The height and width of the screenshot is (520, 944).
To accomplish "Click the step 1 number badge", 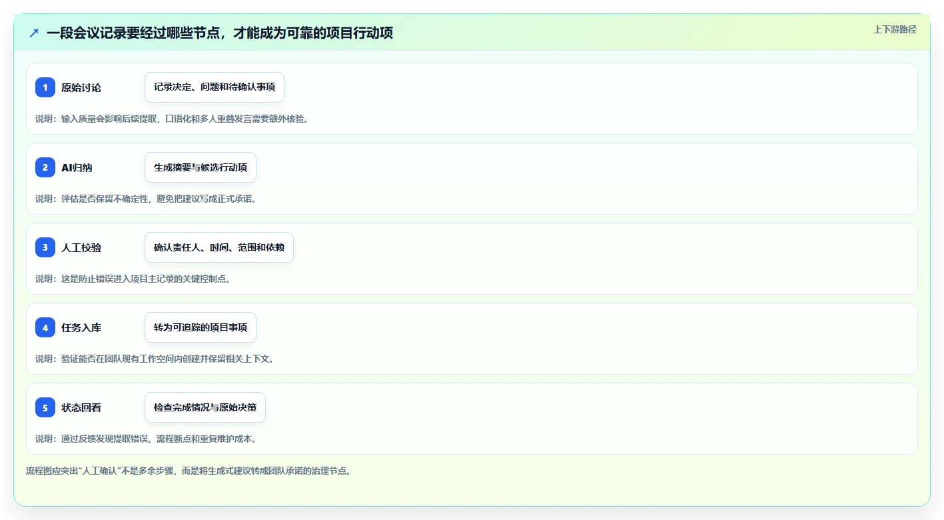I will [x=45, y=87].
